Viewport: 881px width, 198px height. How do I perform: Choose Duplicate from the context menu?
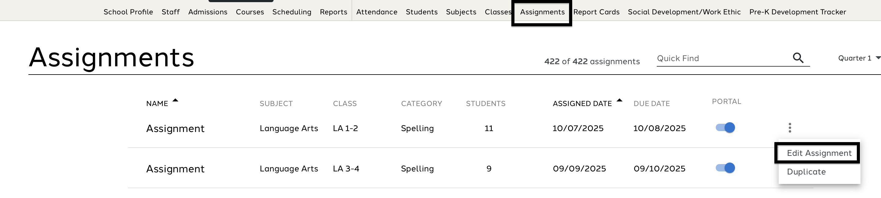coord(806,172)
